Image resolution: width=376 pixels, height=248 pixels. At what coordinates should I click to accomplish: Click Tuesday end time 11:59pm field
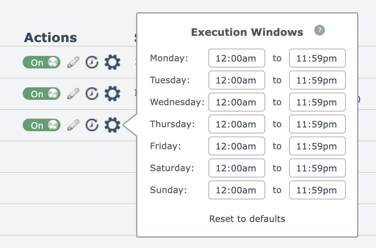pyautogui.click(x=317, y=80)
